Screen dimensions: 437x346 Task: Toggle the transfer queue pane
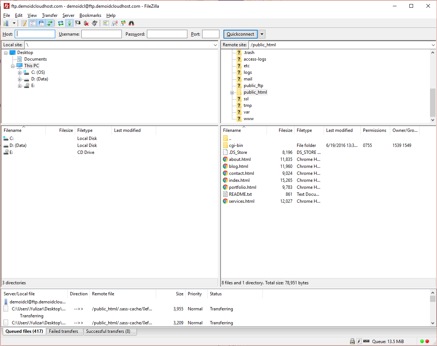pyautogui.click(x=49, y=23)
